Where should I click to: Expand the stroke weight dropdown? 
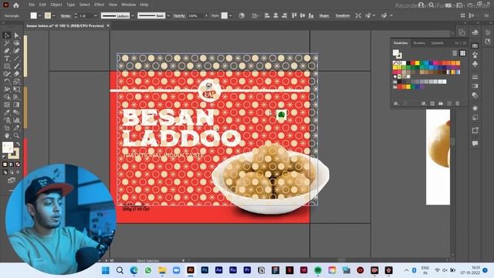coord(96,15)
